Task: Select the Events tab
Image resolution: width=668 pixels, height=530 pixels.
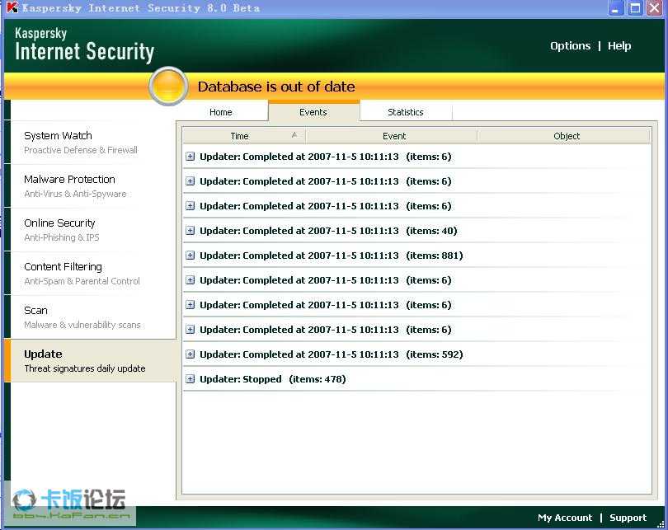Action: 313,112
